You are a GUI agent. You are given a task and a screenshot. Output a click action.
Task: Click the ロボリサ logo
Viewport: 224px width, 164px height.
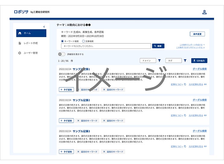click(21, 12)
